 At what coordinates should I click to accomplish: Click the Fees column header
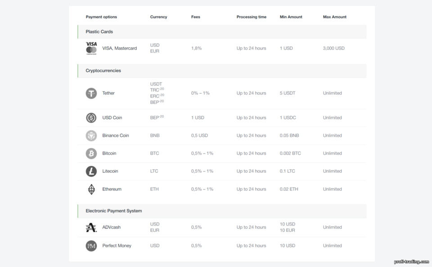[x=196, y=17]
